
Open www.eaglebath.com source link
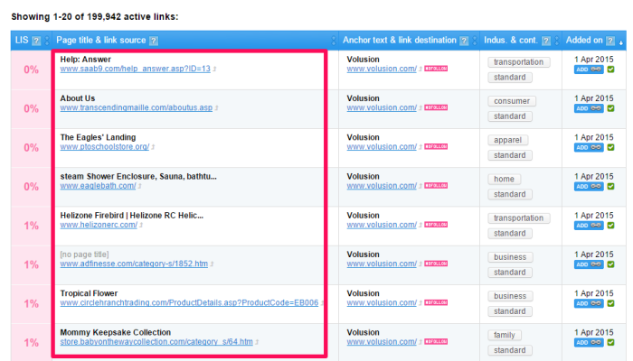[98, 186]
